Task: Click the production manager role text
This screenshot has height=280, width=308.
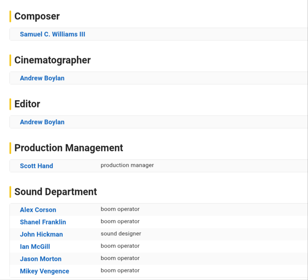Action: point(127,165)
